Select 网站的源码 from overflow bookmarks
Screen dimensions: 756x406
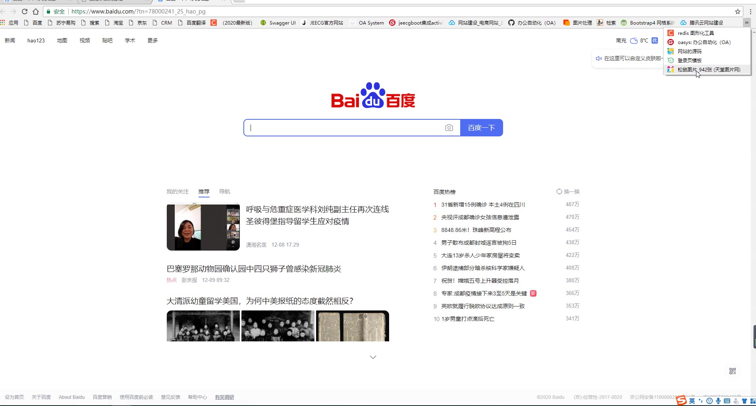707,51
